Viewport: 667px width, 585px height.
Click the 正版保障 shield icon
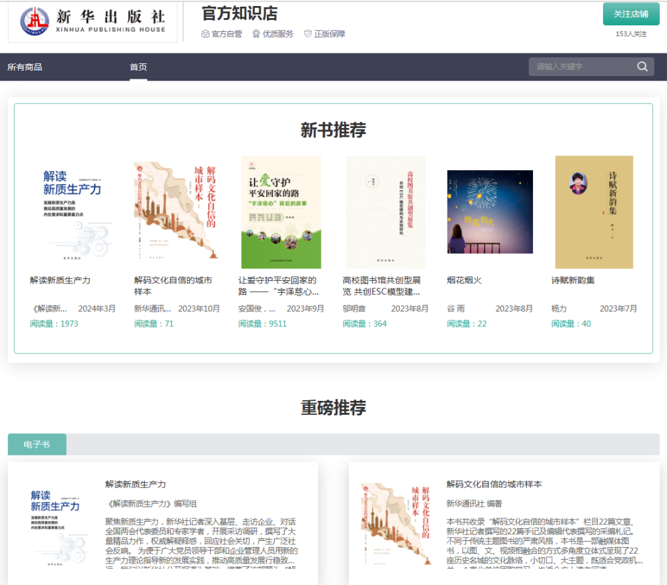(307, 34)
